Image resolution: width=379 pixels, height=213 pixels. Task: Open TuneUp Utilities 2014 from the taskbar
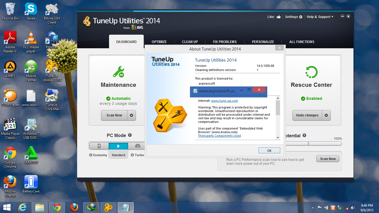(x=108, y=207)
